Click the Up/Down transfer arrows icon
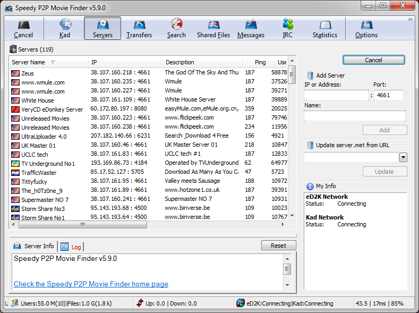 click(x=140, y=303)
